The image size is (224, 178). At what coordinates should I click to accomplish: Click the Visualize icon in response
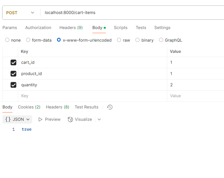pyautogui.click(x=70, y=120)
